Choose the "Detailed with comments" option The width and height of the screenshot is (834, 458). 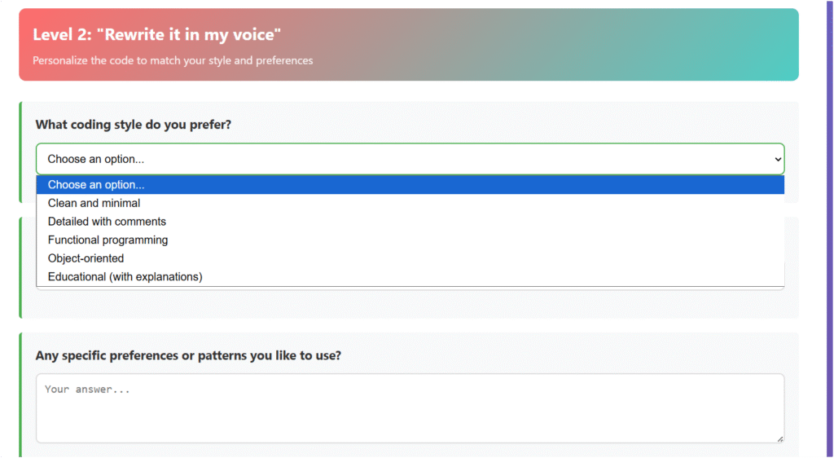point(107,222)
